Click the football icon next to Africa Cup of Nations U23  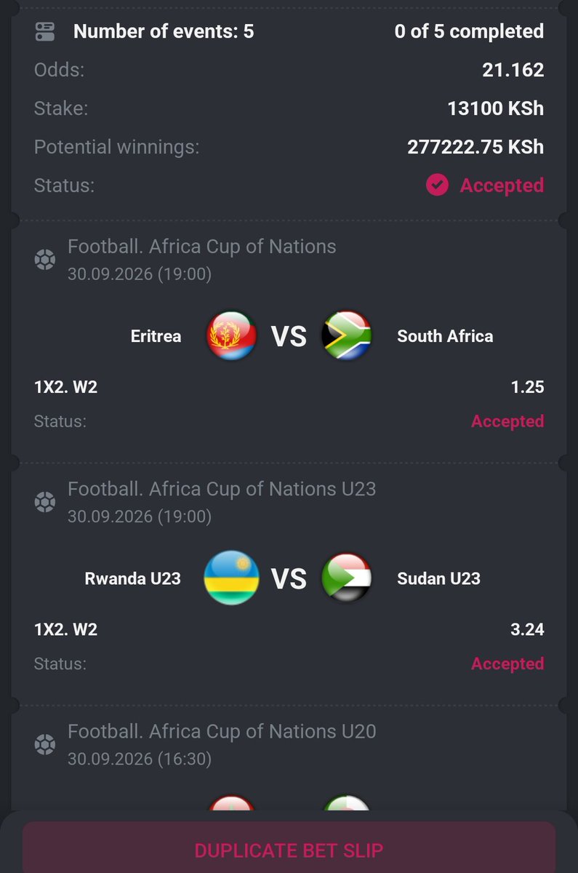point(45,502)
